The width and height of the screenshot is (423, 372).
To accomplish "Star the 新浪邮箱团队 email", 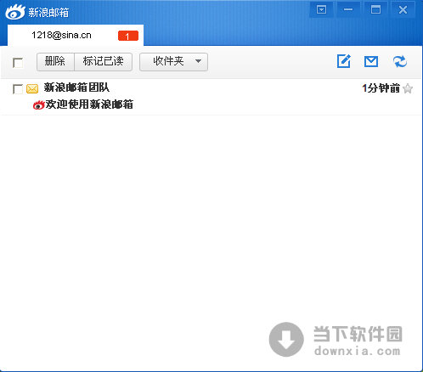I will [x=408, y=88].
